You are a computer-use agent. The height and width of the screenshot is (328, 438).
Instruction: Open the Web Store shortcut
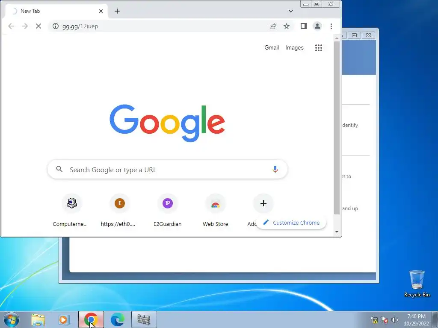[x=216, y=211]
